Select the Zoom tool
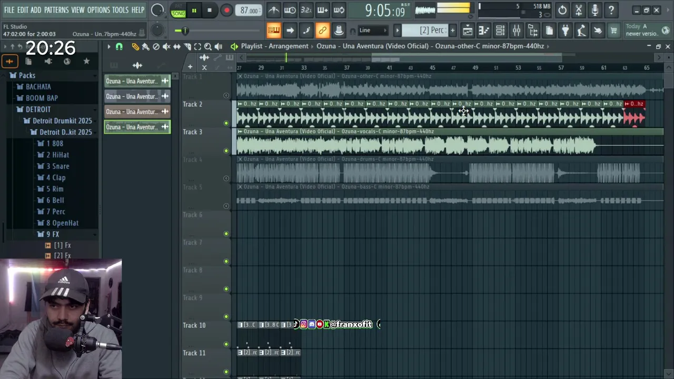674x379 pixels. [x=208, y=46]
